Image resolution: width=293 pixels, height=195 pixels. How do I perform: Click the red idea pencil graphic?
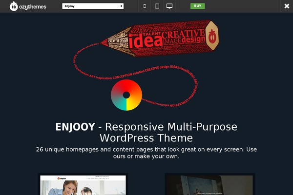(x=160, y=38)
